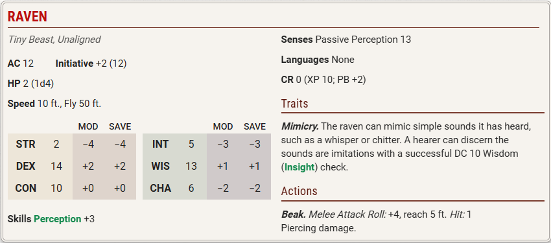Click the Speed 10 ft., Fly 50 ft. line
551x243 pixels.
tap(54, 104)
